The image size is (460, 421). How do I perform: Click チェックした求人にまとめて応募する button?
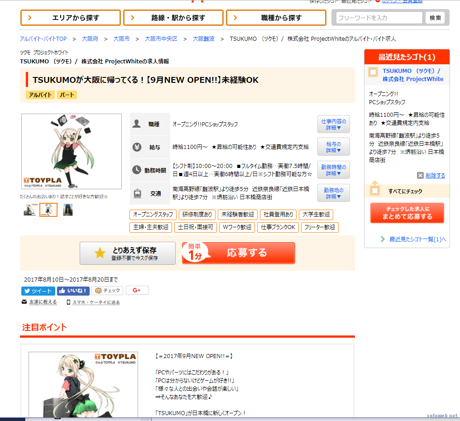click(407, 213)
